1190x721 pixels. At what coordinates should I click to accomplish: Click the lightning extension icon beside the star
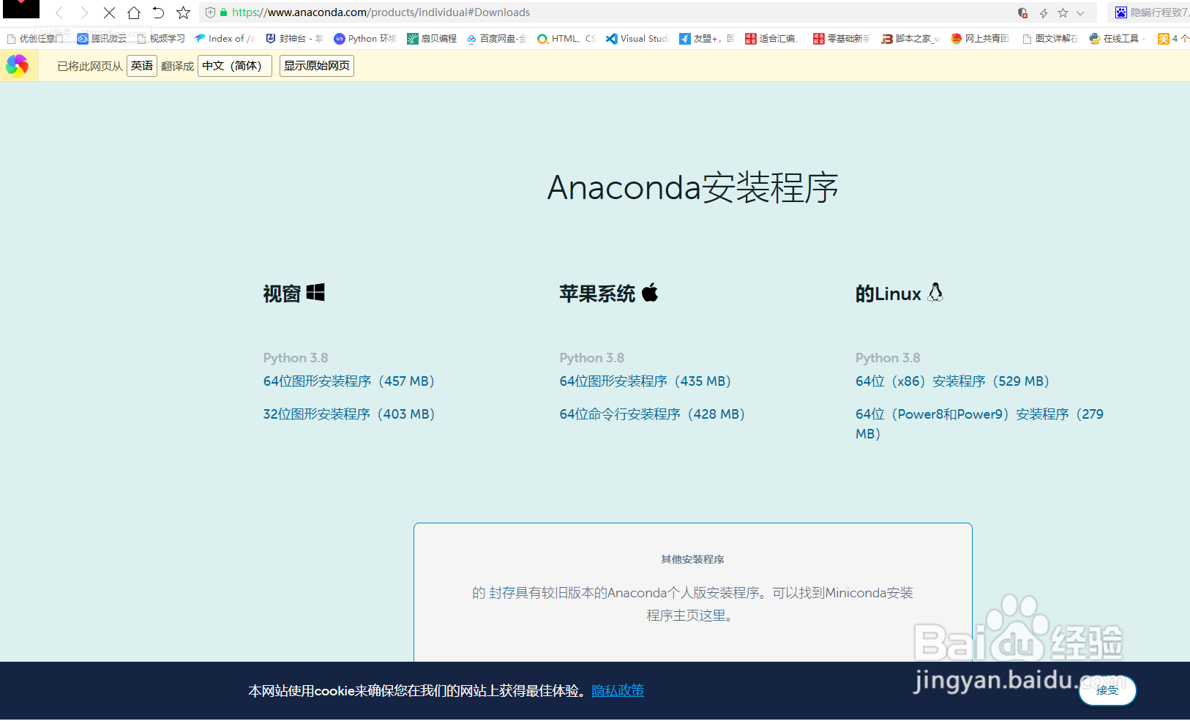pyautogui.click(x=1042, y=12)
